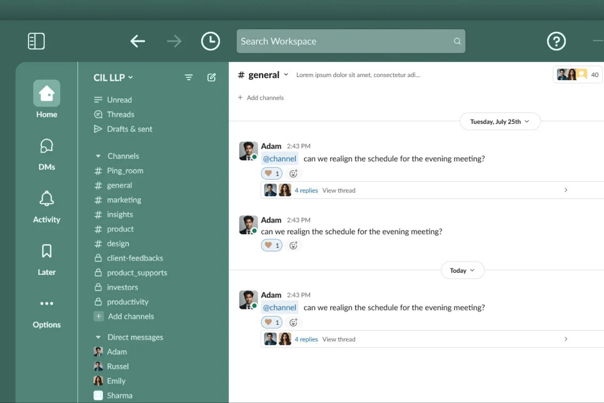Collapse the Channels section
604x403 pixels.
(98, 156)
